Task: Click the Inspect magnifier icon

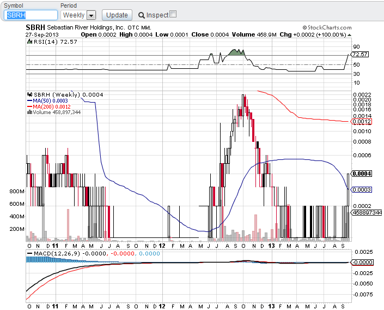Action: click(141, 15)
